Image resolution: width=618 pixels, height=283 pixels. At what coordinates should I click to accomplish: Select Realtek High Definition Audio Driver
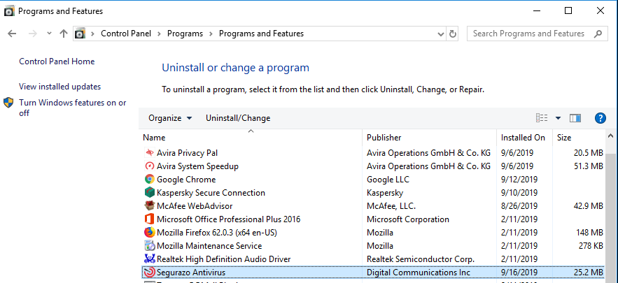[x=223, y=259]
